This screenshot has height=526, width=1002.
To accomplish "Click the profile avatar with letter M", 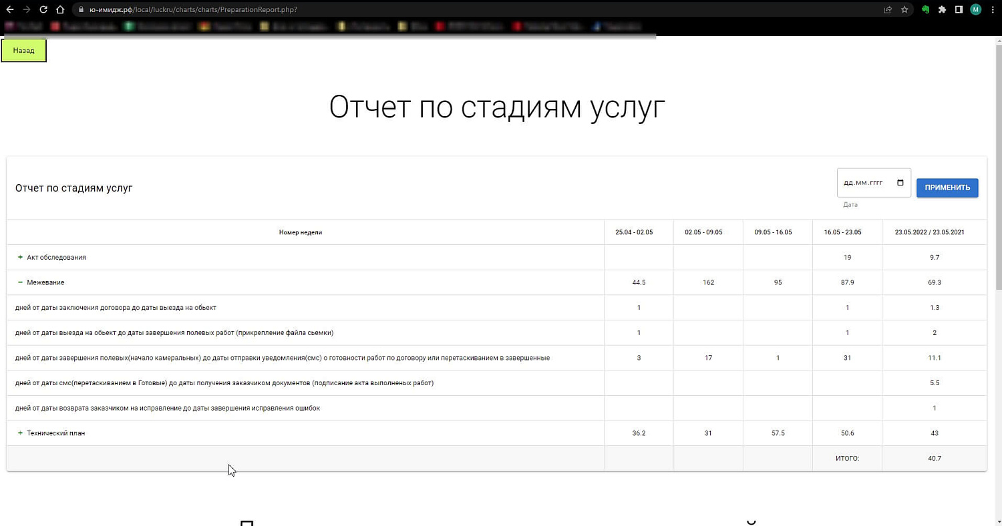I will coord(975,9).
